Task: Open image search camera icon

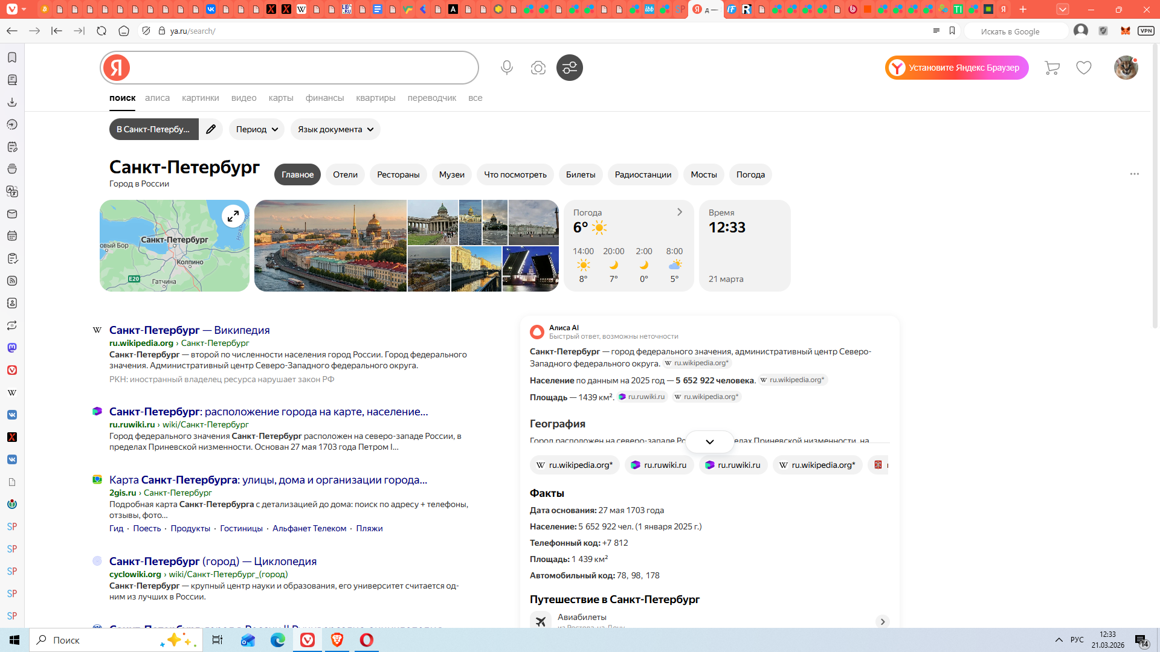Action: tap(538, 68)
